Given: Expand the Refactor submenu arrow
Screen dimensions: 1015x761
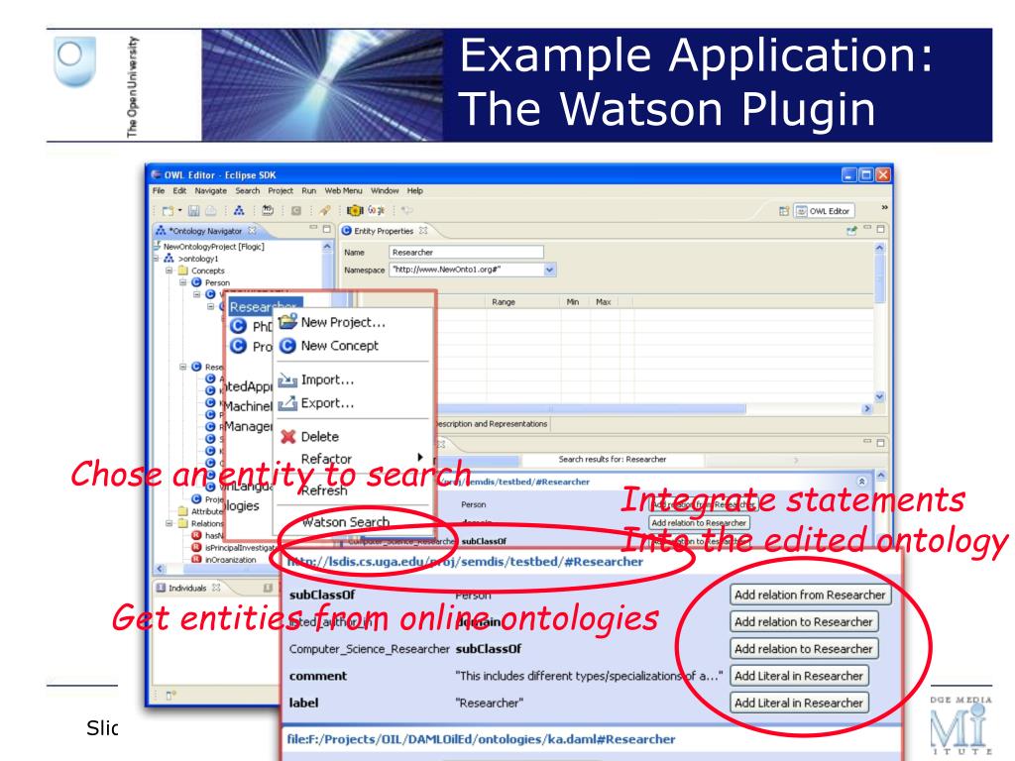Looking at the screenshot, I should point(420,457).
